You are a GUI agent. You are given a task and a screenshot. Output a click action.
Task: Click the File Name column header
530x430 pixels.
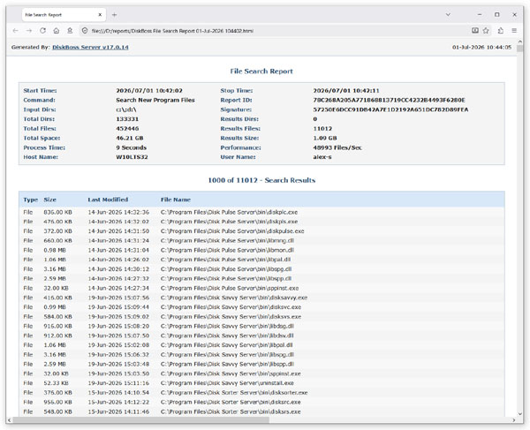pyautogui.click(x=176, y=200)
